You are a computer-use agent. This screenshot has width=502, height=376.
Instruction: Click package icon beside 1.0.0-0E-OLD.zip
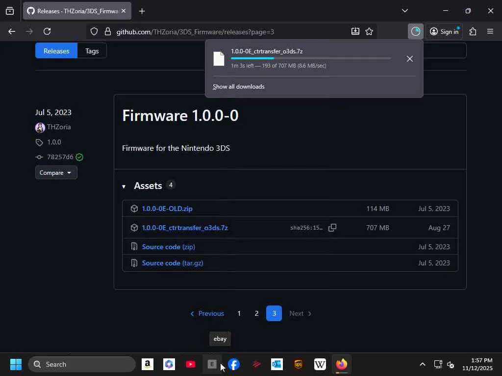(x=134, y=209)
